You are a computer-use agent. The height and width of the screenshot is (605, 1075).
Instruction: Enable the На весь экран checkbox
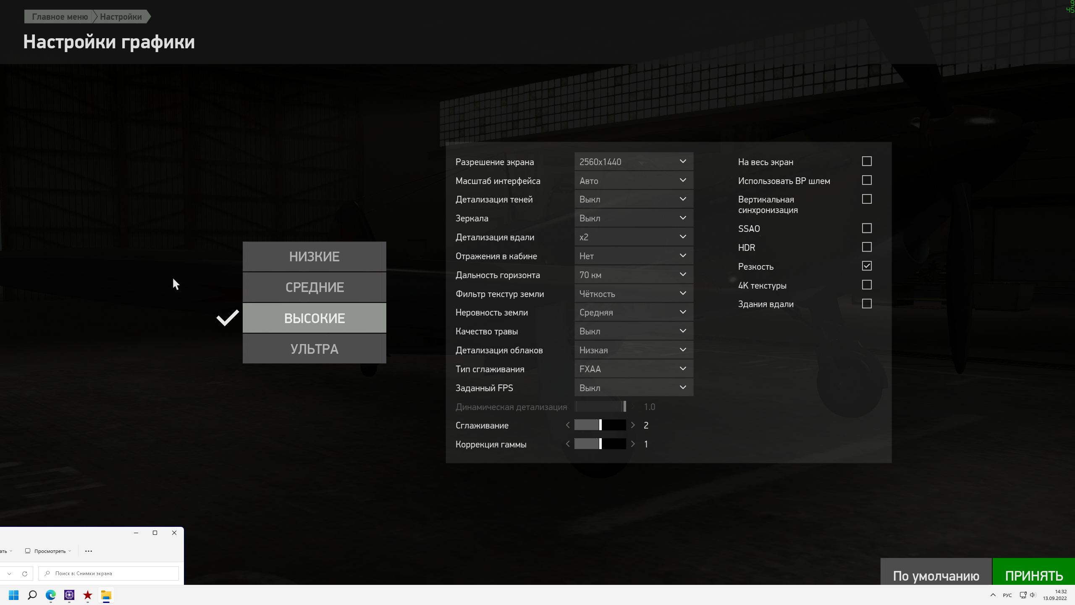pyautogui.click(x=867, y=161)
